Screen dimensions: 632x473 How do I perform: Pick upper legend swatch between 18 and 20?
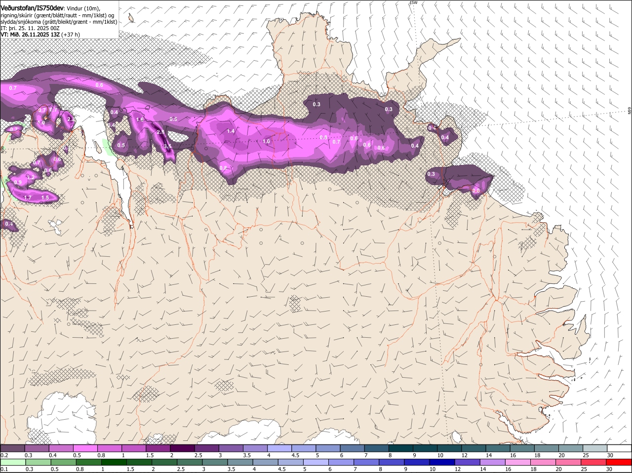click(x=546, y=448)
